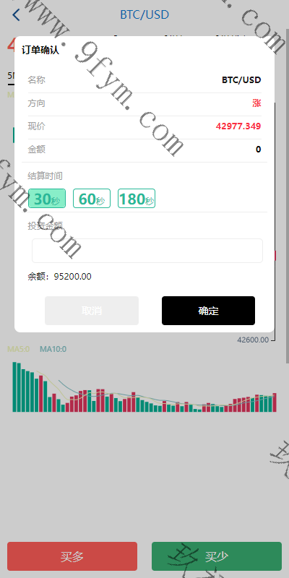Click the 现价 value 42977.349

238,126
